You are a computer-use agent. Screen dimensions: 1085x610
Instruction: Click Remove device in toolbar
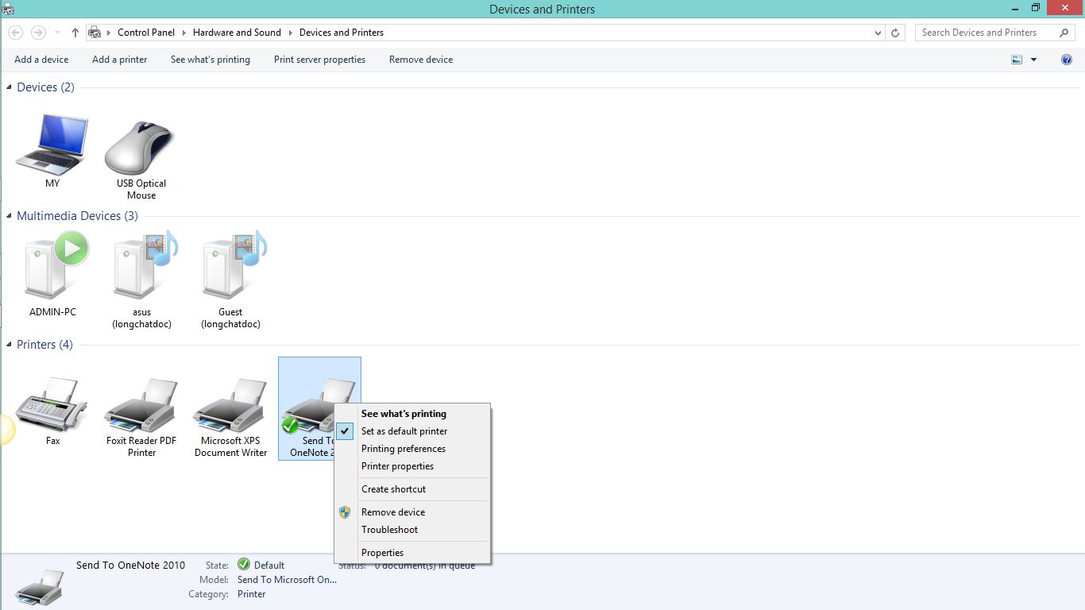[421, 60]
